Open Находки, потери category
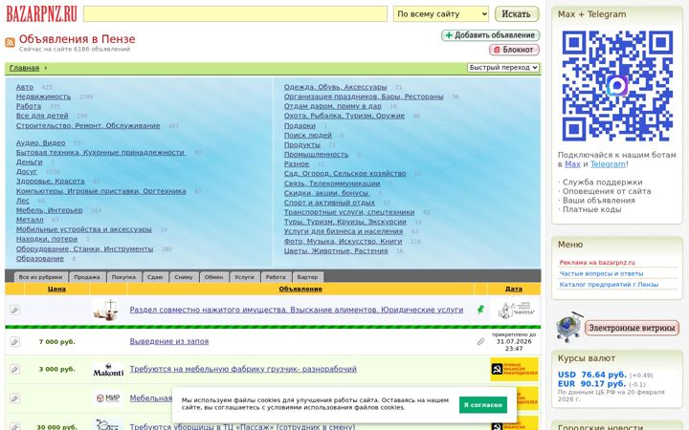This screenshot has width=689, height=430. coord(47,239)
